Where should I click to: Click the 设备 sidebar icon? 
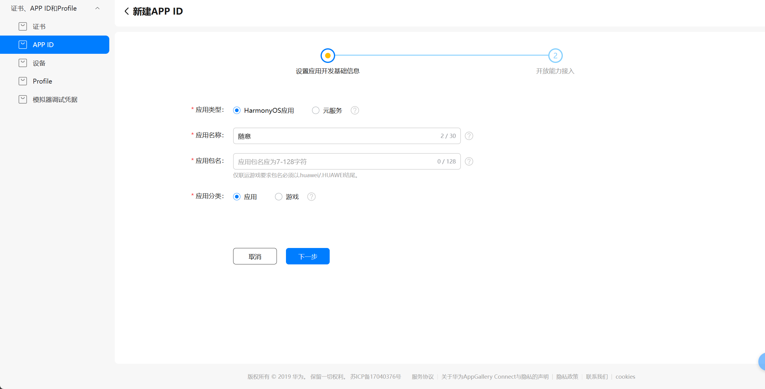tap(23, 63)
